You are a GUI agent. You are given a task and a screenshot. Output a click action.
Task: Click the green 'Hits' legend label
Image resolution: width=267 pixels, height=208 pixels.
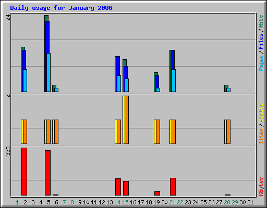tap(261, 21)
